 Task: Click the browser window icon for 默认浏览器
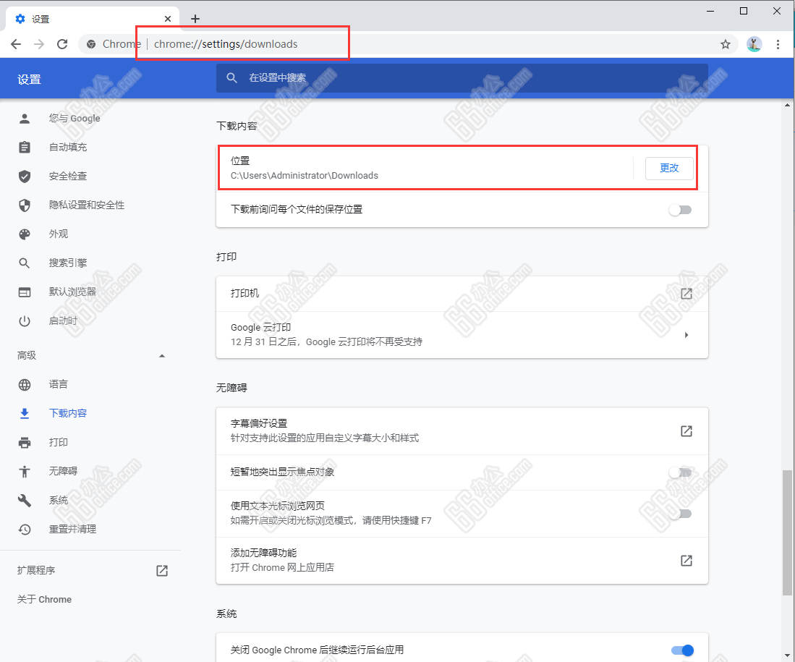click(x=25, y=292)
